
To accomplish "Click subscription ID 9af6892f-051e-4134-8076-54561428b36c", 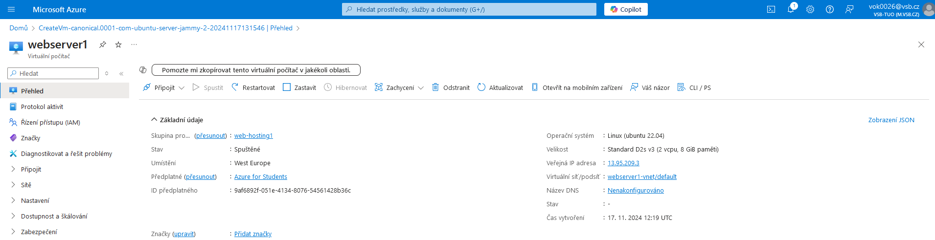I will [293, 190].
